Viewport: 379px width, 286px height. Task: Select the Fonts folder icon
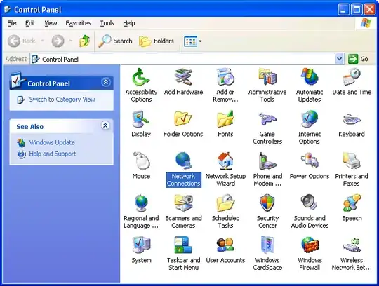coord(225,124)
